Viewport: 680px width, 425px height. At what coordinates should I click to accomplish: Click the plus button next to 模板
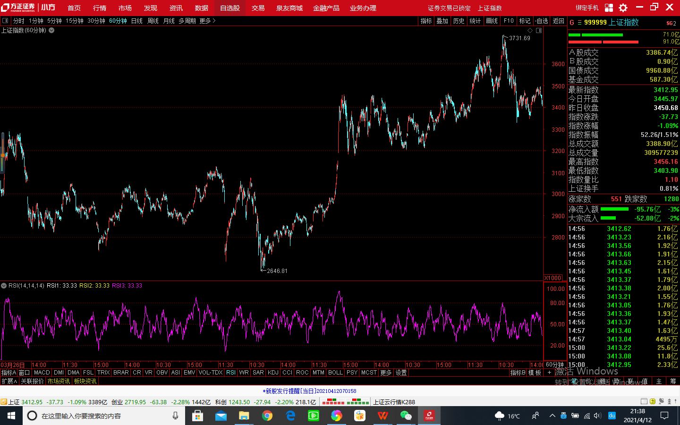[x=549, y=373]
